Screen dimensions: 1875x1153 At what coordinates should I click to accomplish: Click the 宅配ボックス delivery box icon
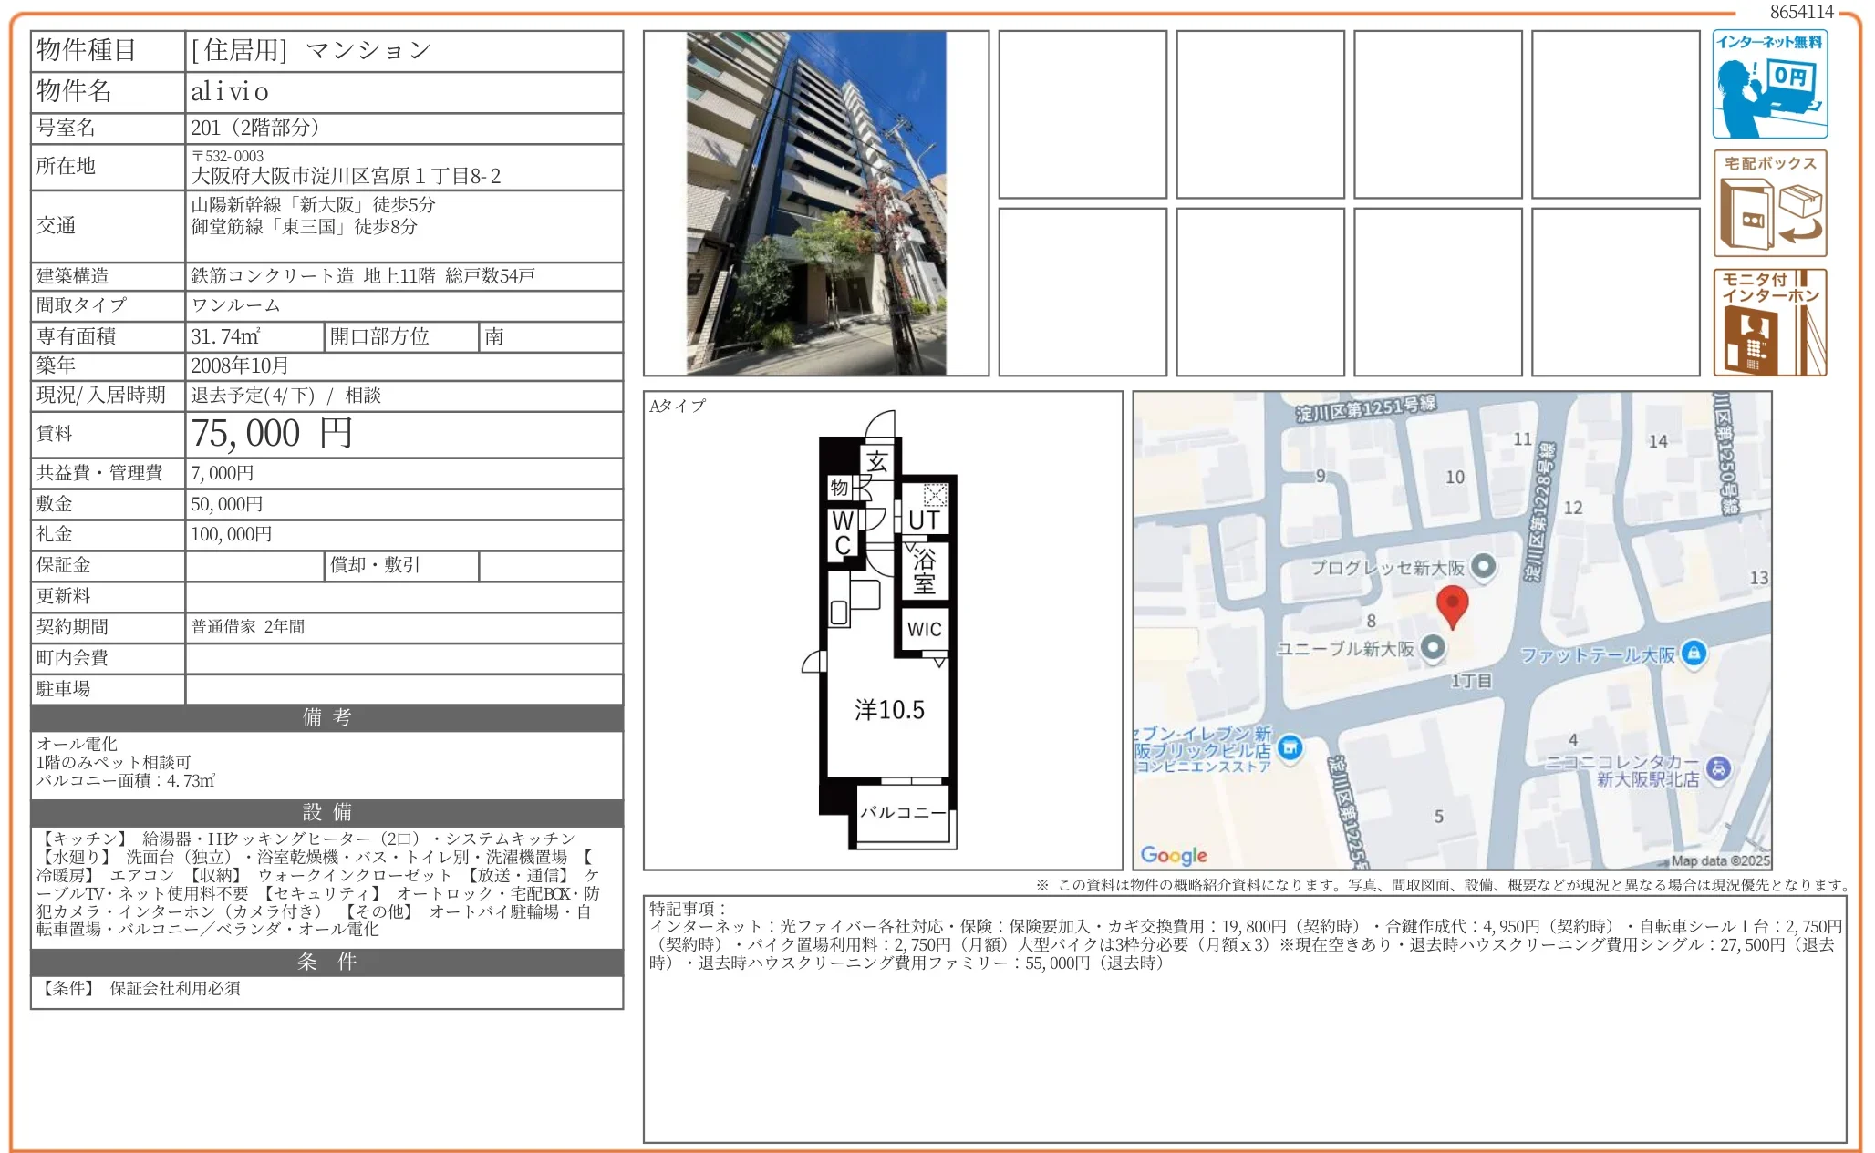coord(1769,203)
